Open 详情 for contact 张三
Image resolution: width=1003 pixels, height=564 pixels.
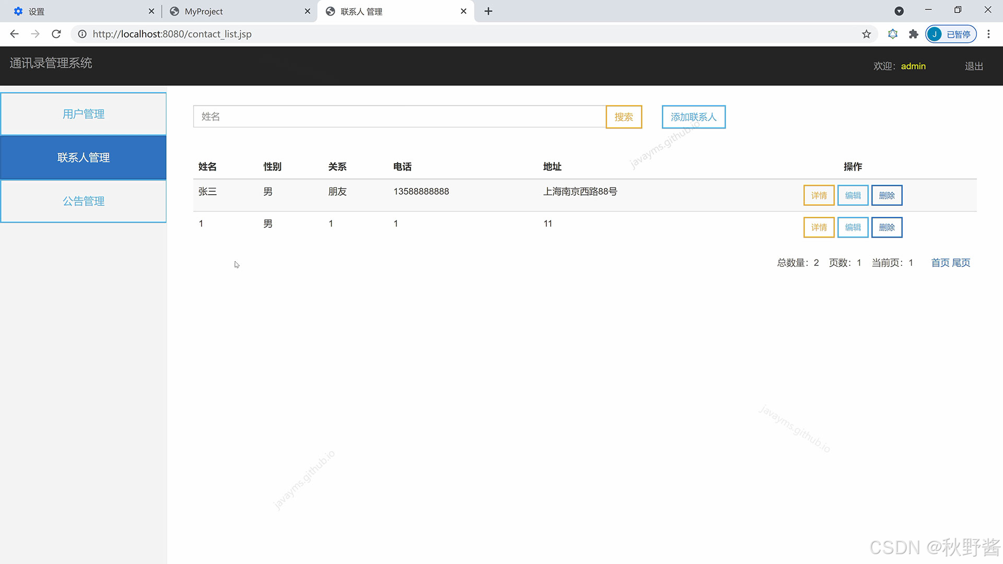coord(819,195)
